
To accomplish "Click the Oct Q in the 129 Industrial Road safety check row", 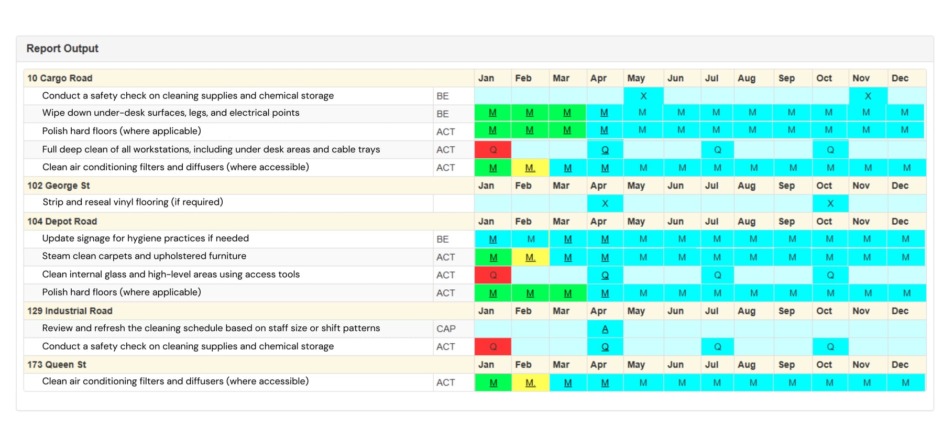I will pos(830,347).
